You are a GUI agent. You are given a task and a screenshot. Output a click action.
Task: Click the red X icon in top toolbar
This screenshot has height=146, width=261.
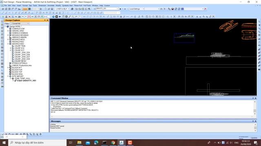[206, 9]
